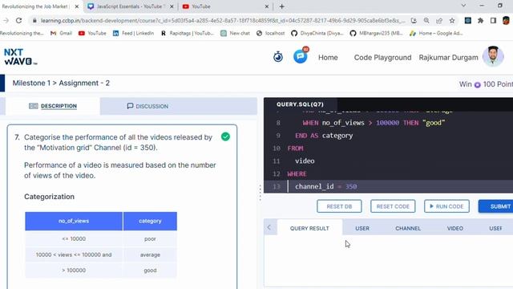513x289 pixels.
Task: Click the QUERY.SQL(Q7) file tab
Action: tap(300, 104)
